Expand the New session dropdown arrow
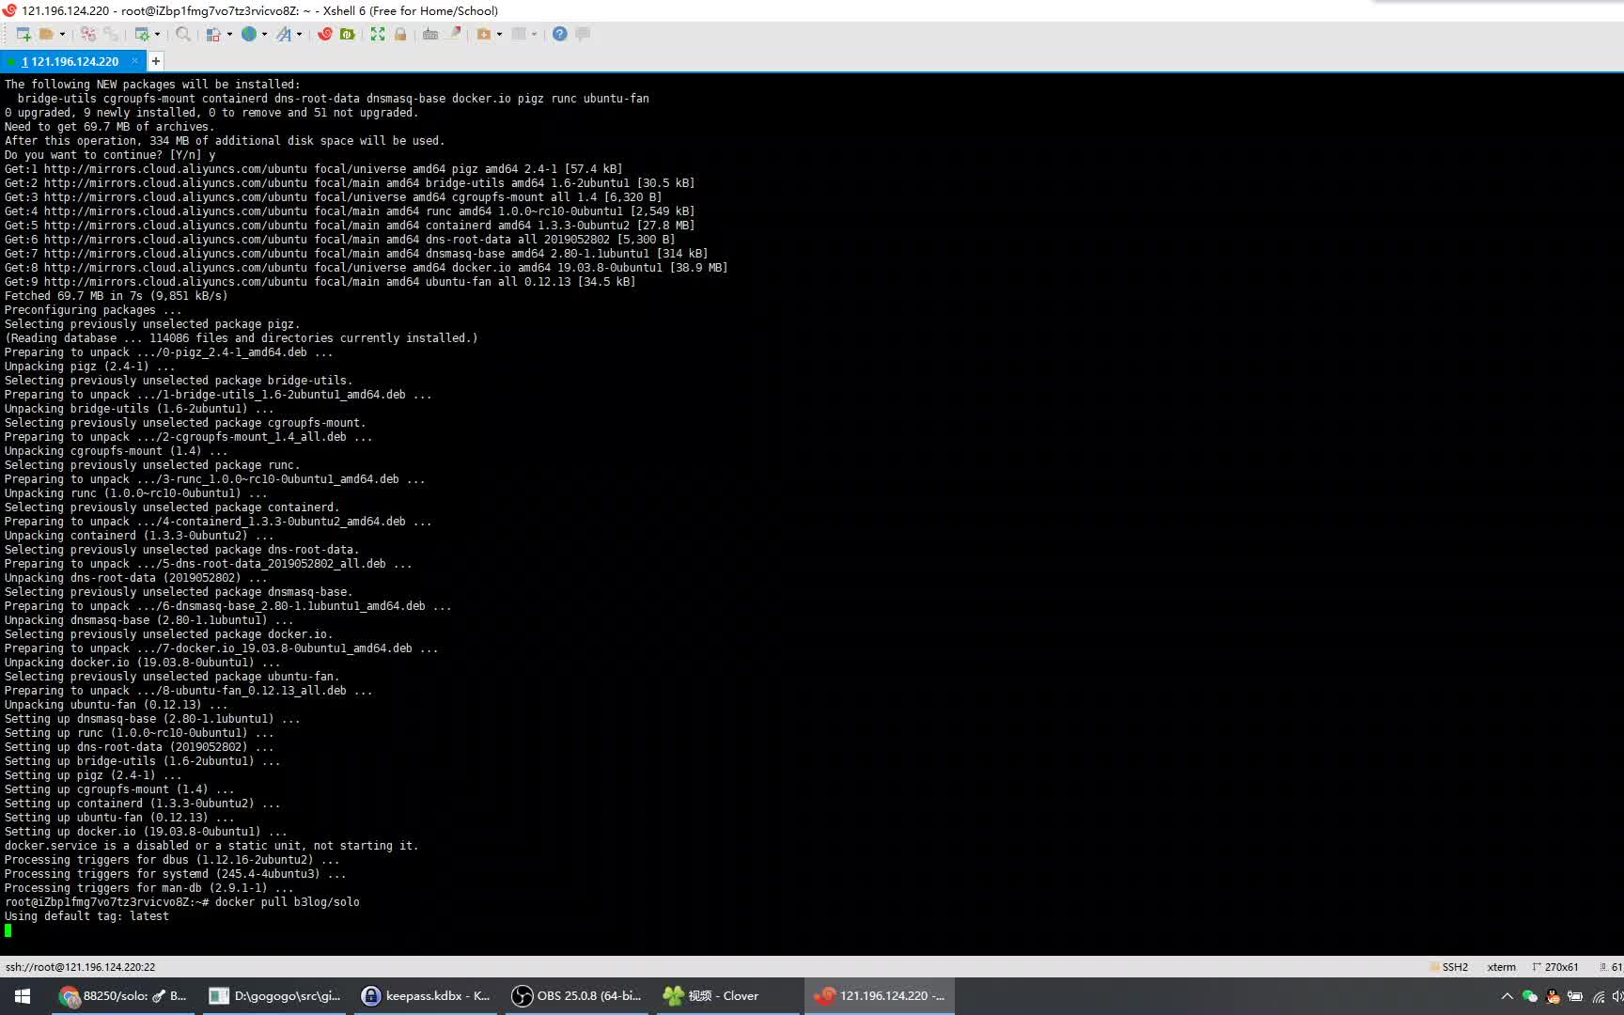 [x=62, y=35]
